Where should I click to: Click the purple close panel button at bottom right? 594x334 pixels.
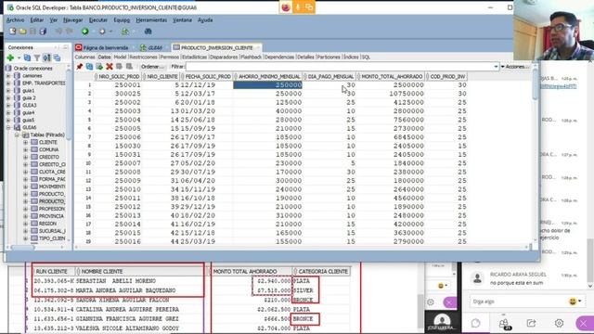[x=584, y=324]
